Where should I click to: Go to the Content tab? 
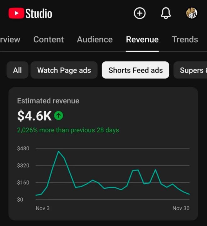pyautogui.click(x=48, y=40)
